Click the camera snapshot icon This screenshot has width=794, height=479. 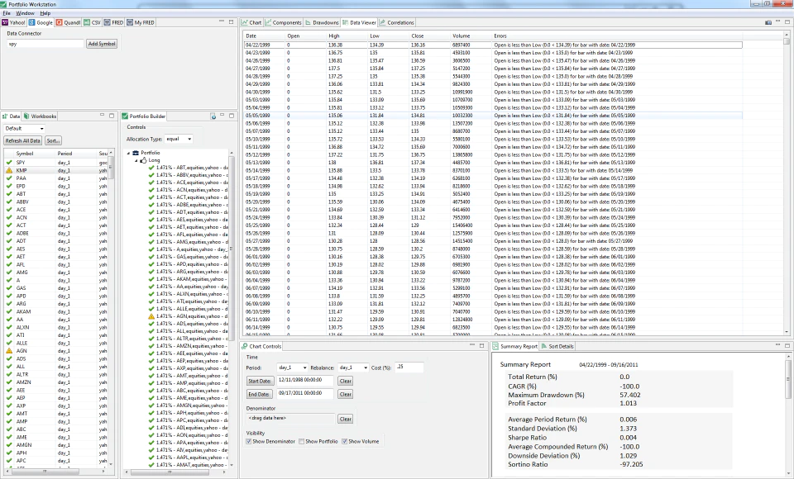(x=768, y=23)
